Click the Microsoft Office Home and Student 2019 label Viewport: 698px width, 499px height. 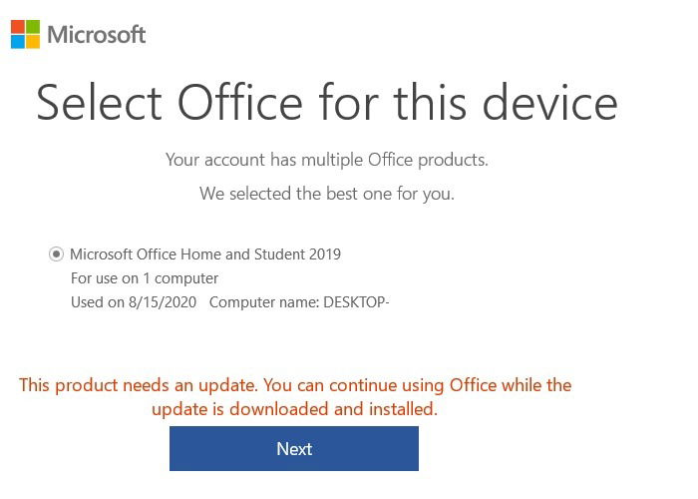coord(205,254)
